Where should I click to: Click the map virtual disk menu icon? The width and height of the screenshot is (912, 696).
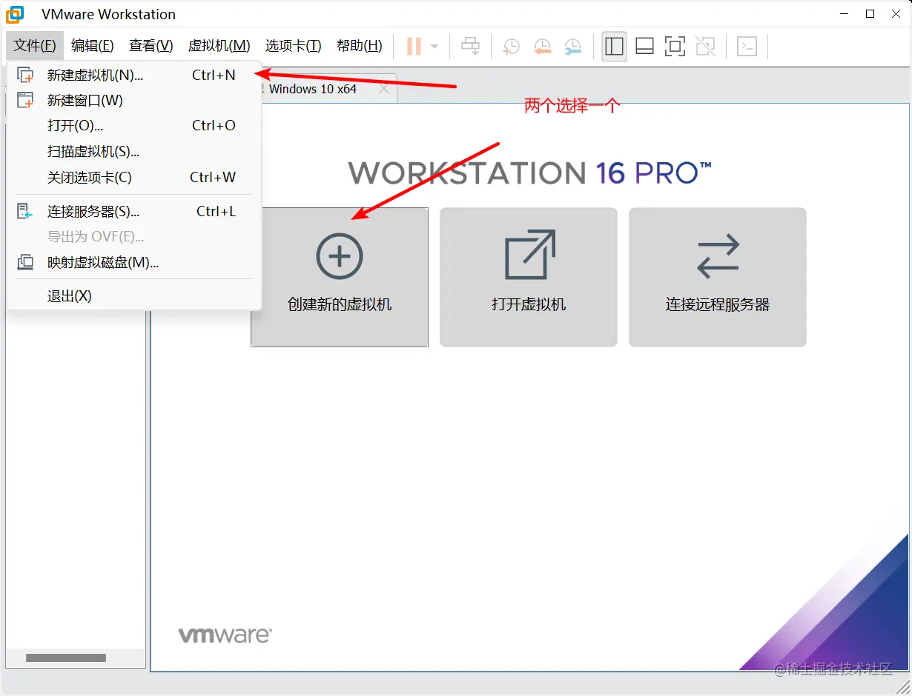coord(25,262)
